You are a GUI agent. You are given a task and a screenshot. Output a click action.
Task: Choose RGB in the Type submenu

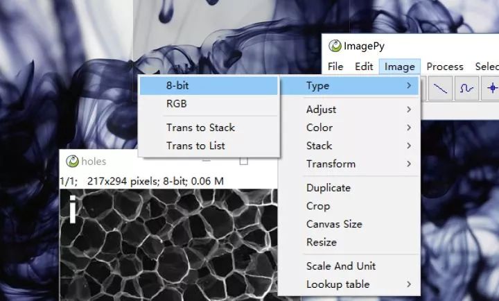[209, 104]
